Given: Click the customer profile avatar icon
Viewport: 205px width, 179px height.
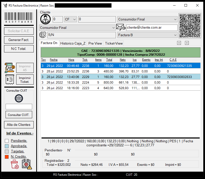Looking at the screenshot, I should click(46, 19).
